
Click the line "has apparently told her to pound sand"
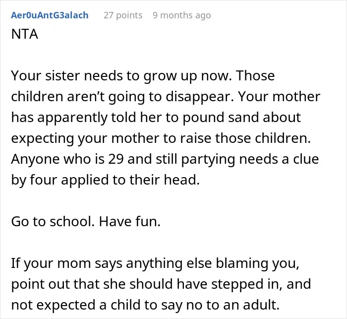tap(156, 118)
